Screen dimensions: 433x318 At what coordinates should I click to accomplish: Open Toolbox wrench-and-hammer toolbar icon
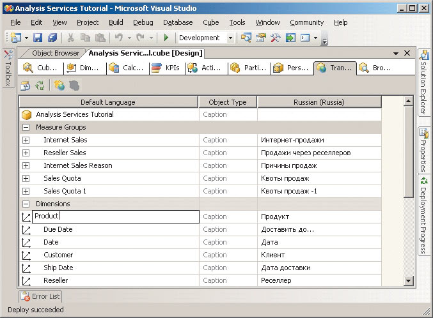pyautogui.click(x=275, y=38)
